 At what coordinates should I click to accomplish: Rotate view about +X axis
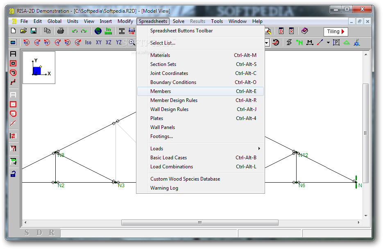[x=26, y=43]
